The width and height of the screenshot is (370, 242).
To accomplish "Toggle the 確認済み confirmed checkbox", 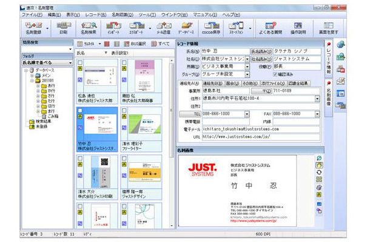I will coord(275,74).
